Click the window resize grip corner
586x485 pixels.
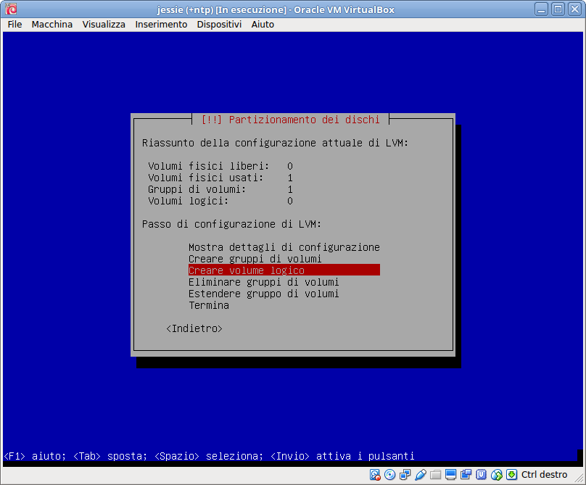pos(579,478)
